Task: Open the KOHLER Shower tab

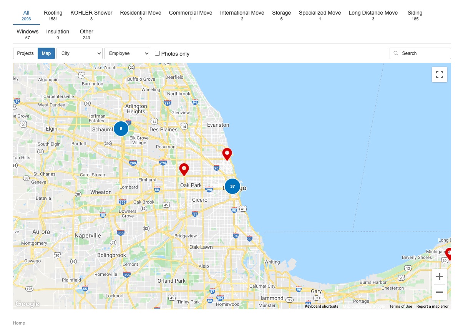Action: click(x=91, y=15)
